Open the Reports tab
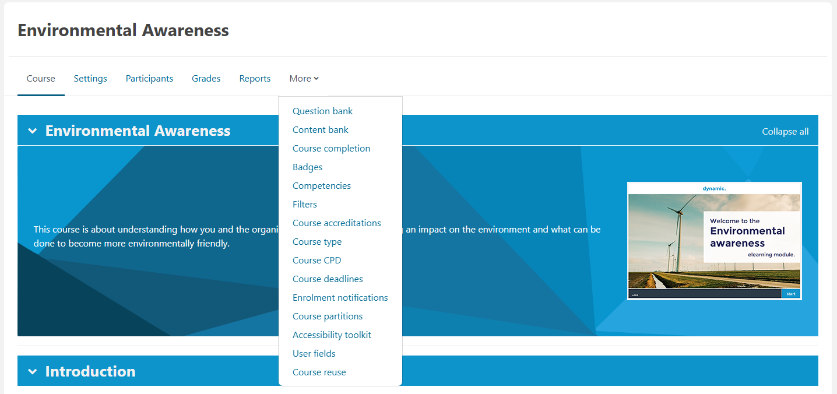This screenshot has height=394, width=837. click(255, 79)
